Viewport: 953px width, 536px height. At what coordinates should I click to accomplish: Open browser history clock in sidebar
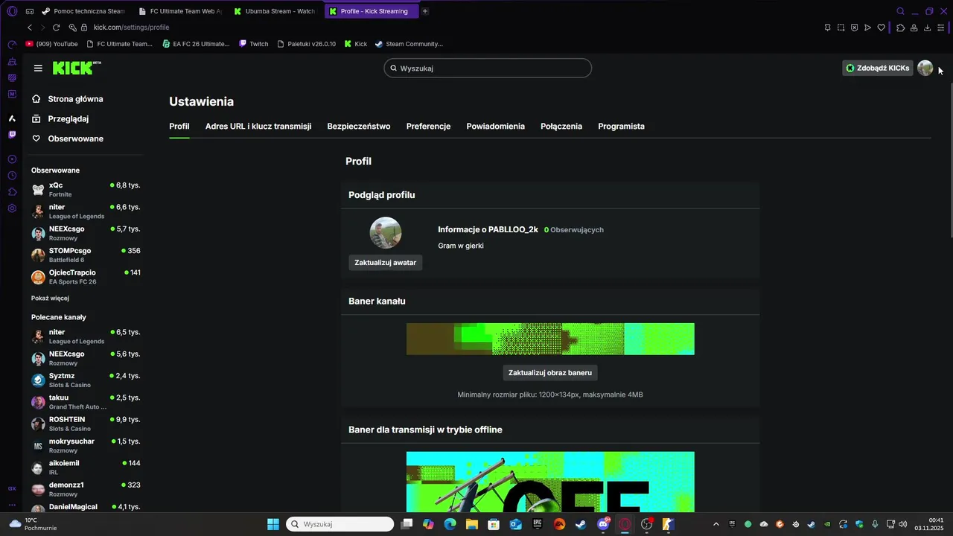click(x=12, y=176)
